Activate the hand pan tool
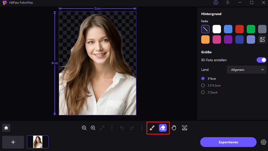 tap(174, 128)
